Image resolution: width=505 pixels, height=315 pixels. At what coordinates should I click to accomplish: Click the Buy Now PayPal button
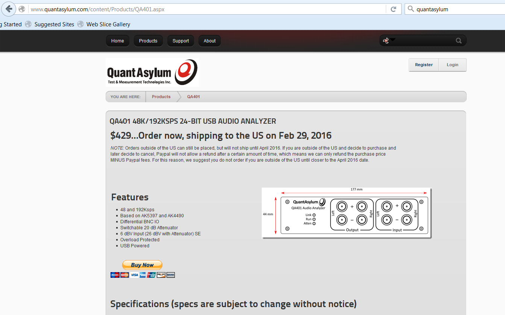143,265
